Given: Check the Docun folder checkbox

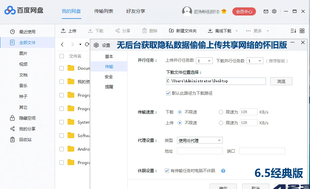Looking at the screenshot, I should (62, 68).
